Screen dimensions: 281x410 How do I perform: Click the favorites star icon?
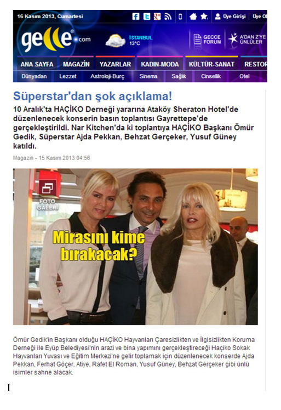click(204, 16)
